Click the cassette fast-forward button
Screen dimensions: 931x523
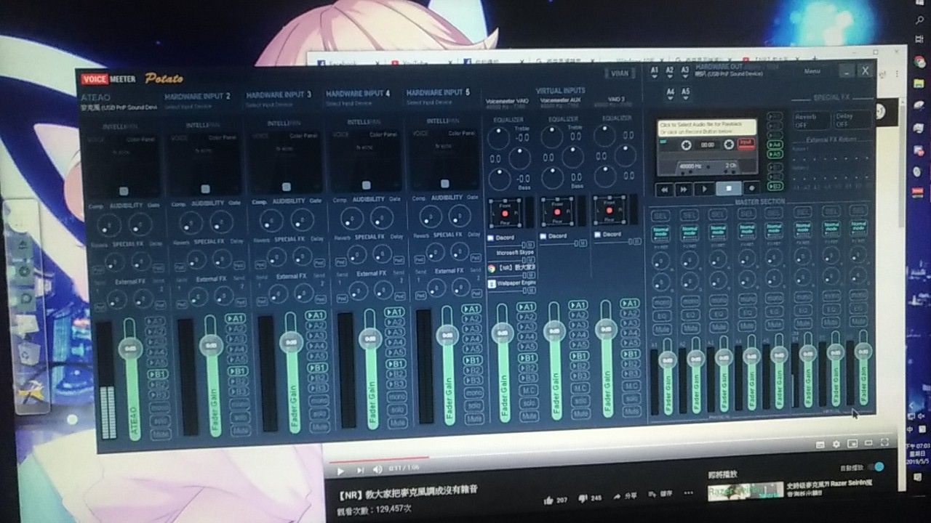pyautogui.click(x=684, y=189)
